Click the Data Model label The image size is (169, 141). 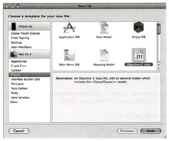click(104, 37)
